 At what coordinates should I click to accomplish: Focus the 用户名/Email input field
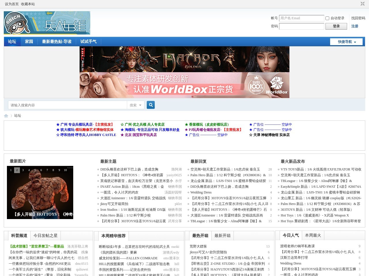302,18
